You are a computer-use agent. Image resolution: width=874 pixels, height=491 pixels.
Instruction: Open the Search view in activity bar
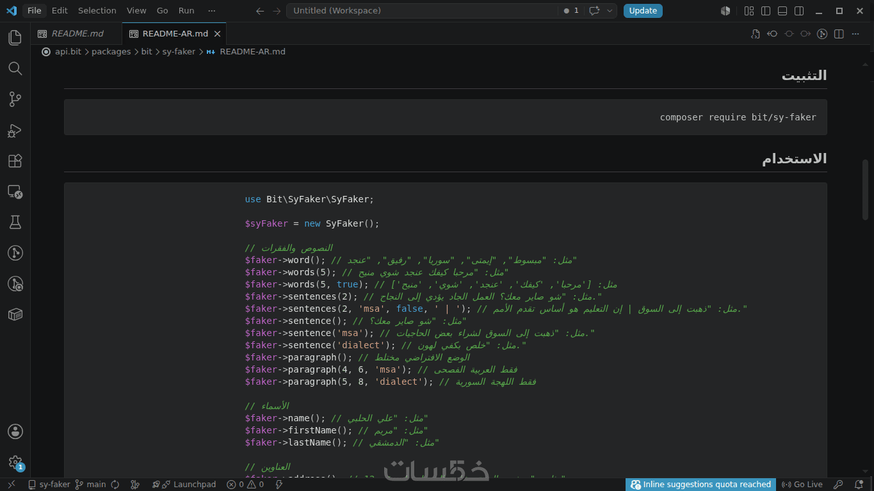(15, 68)
